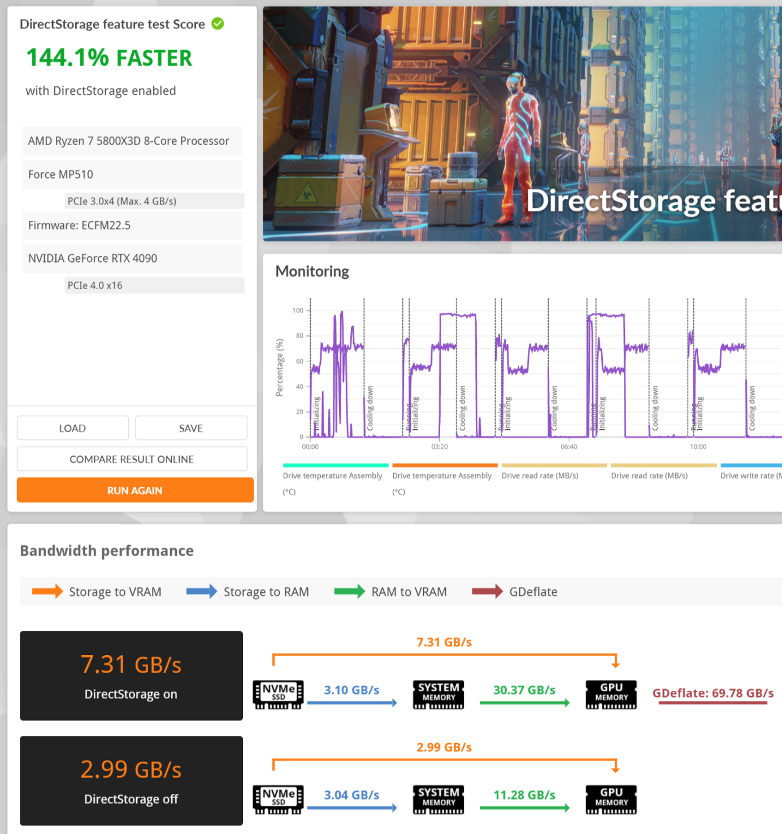
Task: Click the monitoring chart at 06:40 marker
Action: (x=569, y=447)
